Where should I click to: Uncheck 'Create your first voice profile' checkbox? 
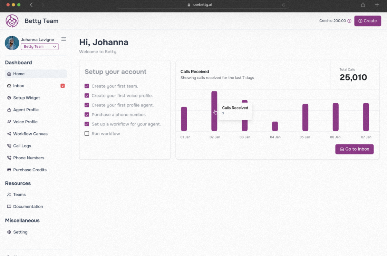coord(87,95)
